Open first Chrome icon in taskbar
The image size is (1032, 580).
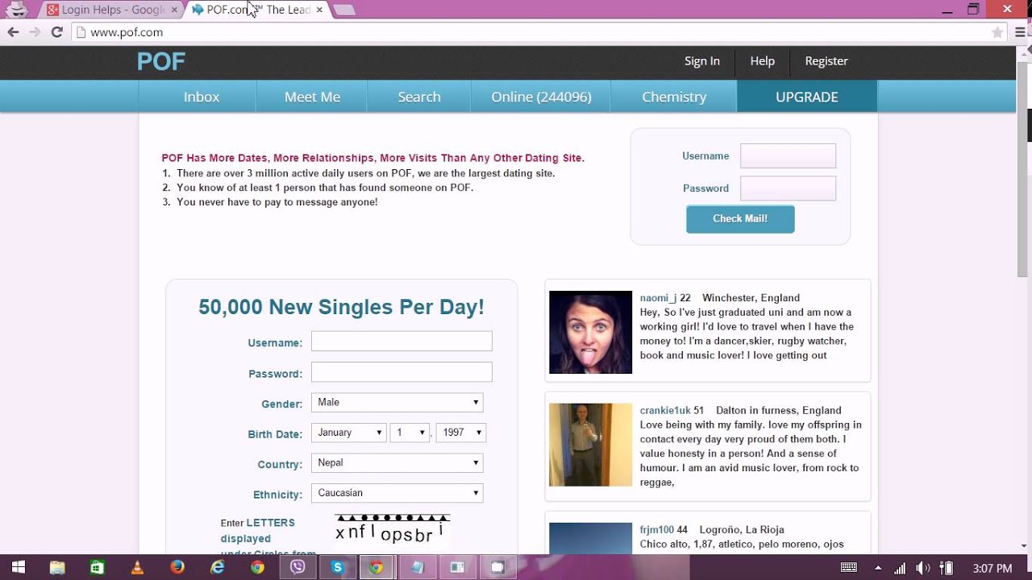[x=257, y=567]
